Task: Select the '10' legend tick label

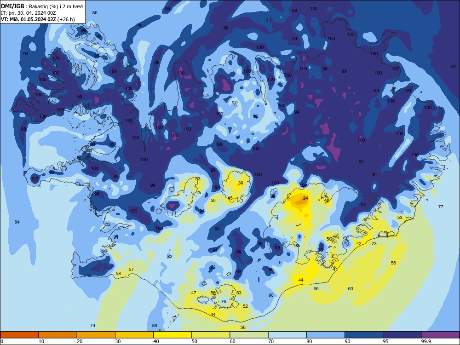Action: [x=41, y=341]
